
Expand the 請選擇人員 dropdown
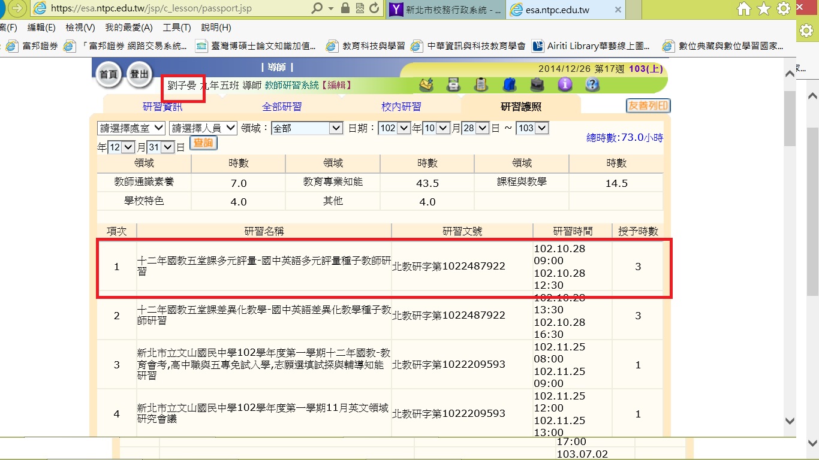tap(203, 128)
